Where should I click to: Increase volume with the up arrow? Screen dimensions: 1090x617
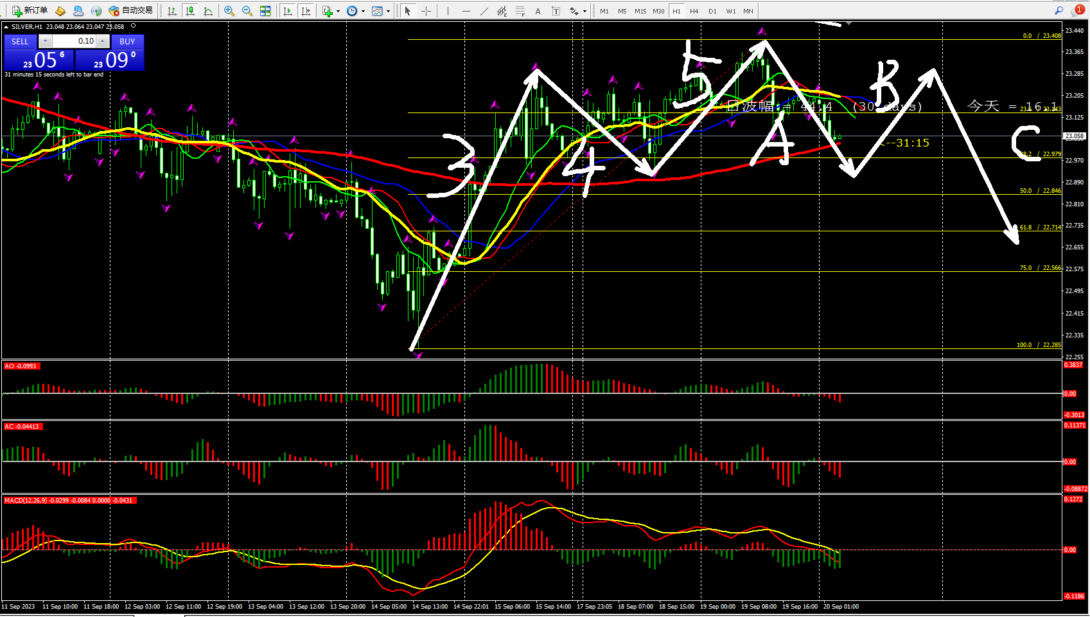(103, 41)
